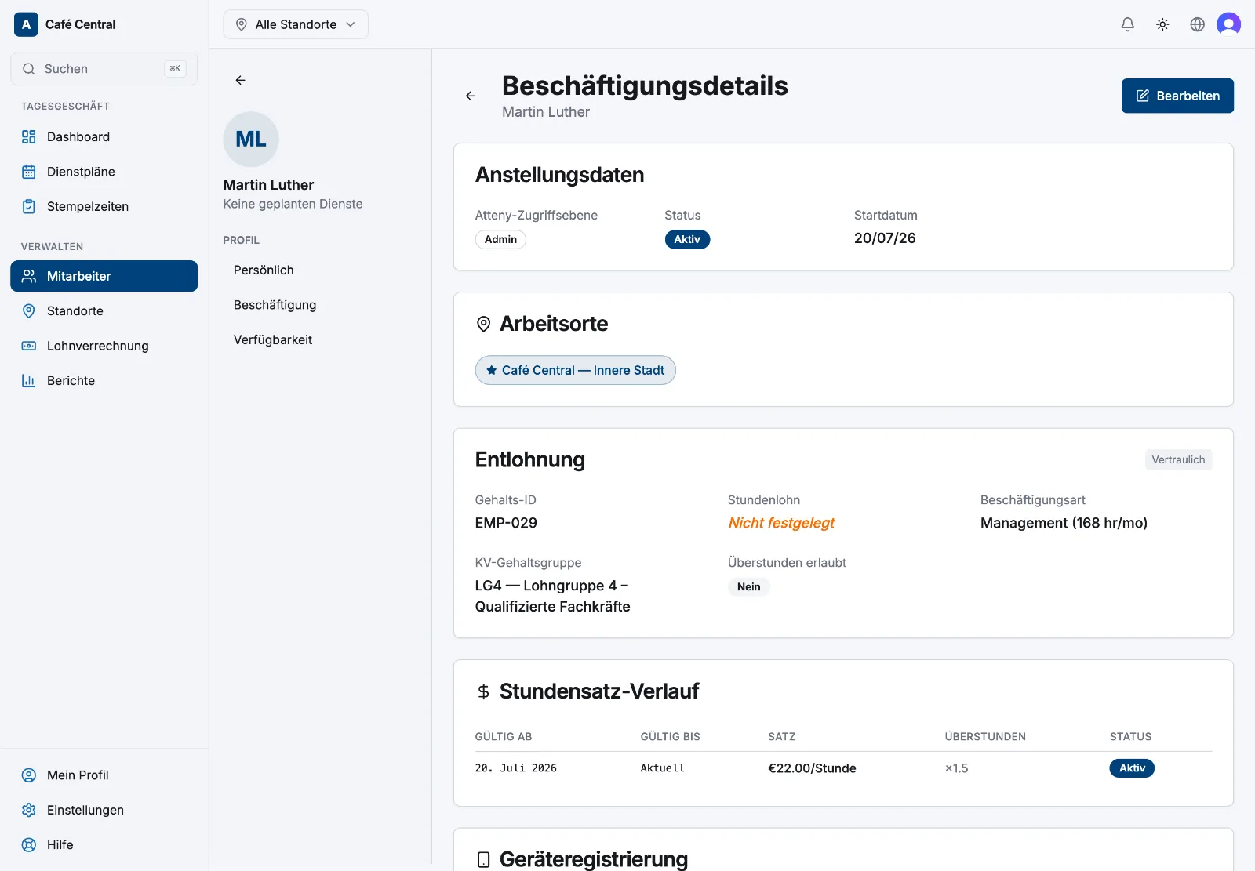
Task: Click the back arrow in profile panel
Action: click(240, 80)
